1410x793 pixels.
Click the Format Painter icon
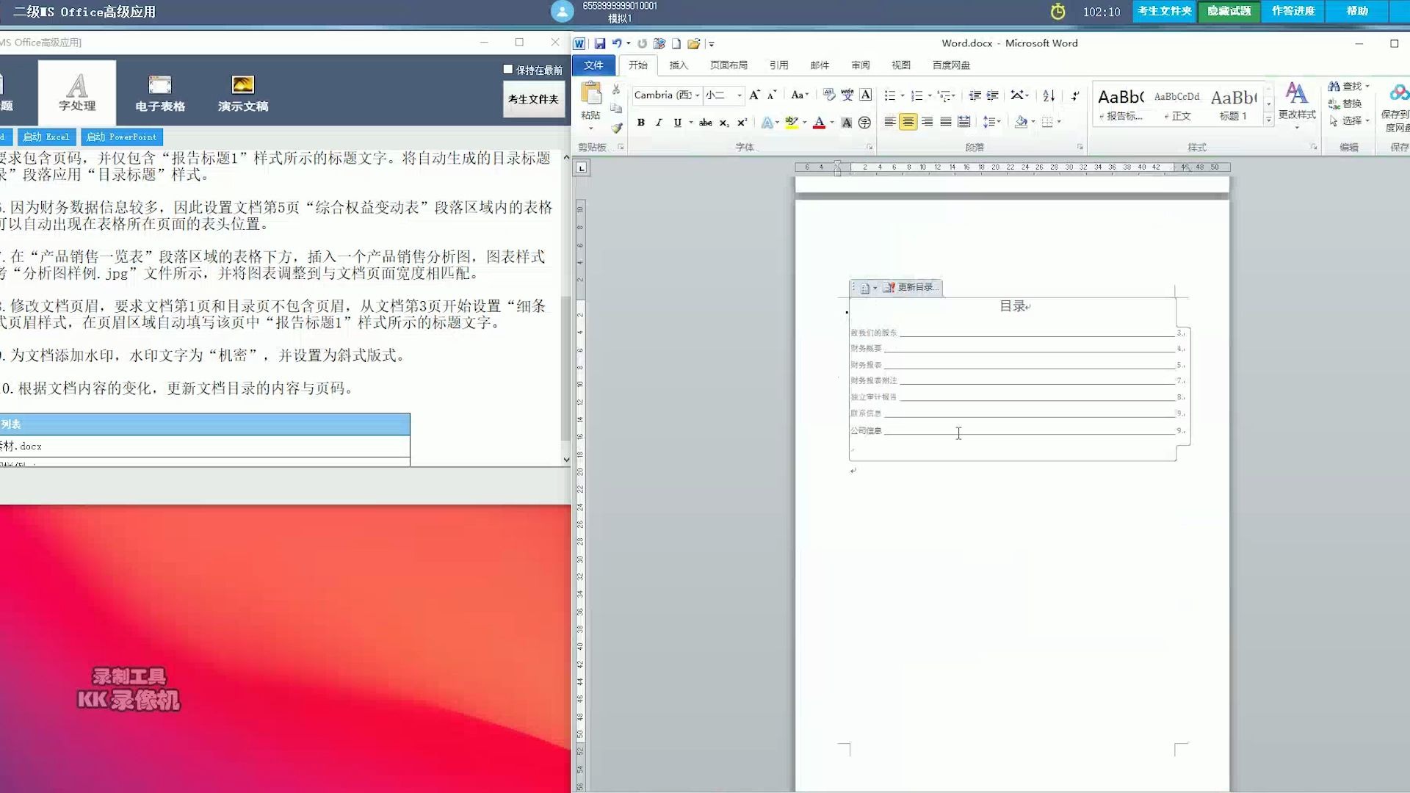click(x=617, y=128)
